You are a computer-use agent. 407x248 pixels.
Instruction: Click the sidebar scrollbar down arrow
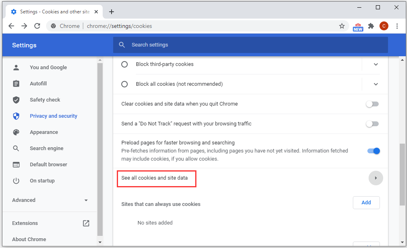pyautogui.click(x=100, y=242)
